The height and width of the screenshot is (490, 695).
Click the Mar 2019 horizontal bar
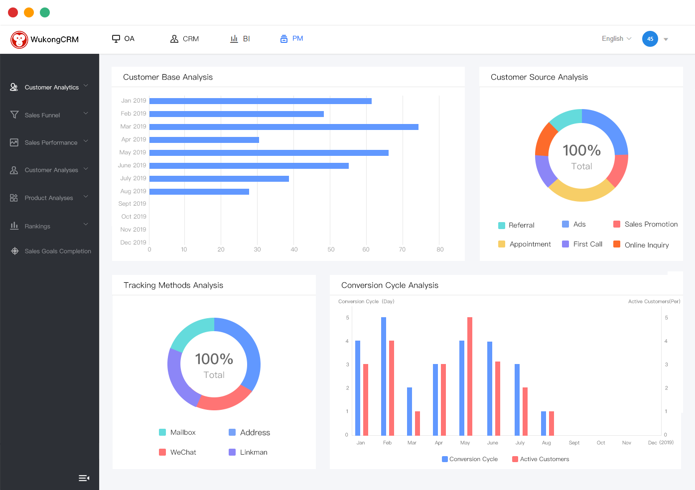pyautogui.click(x=284, y=127)
